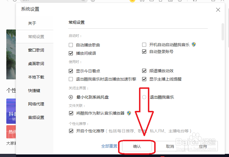229x157 pixels.
Task: Uncheck 播放问候语 option
Action: 71,53
